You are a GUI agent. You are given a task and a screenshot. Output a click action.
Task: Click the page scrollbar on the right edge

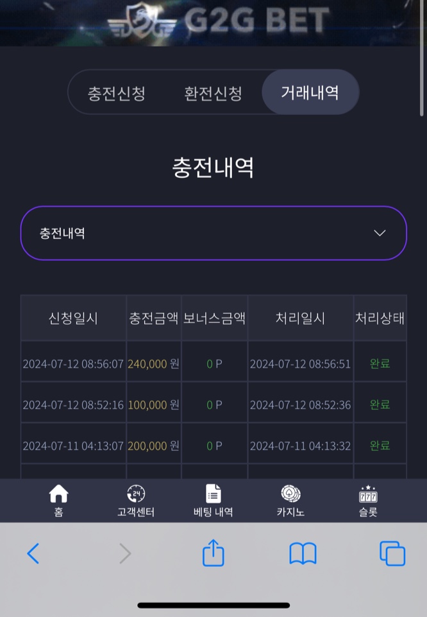(x=423, y=59)
